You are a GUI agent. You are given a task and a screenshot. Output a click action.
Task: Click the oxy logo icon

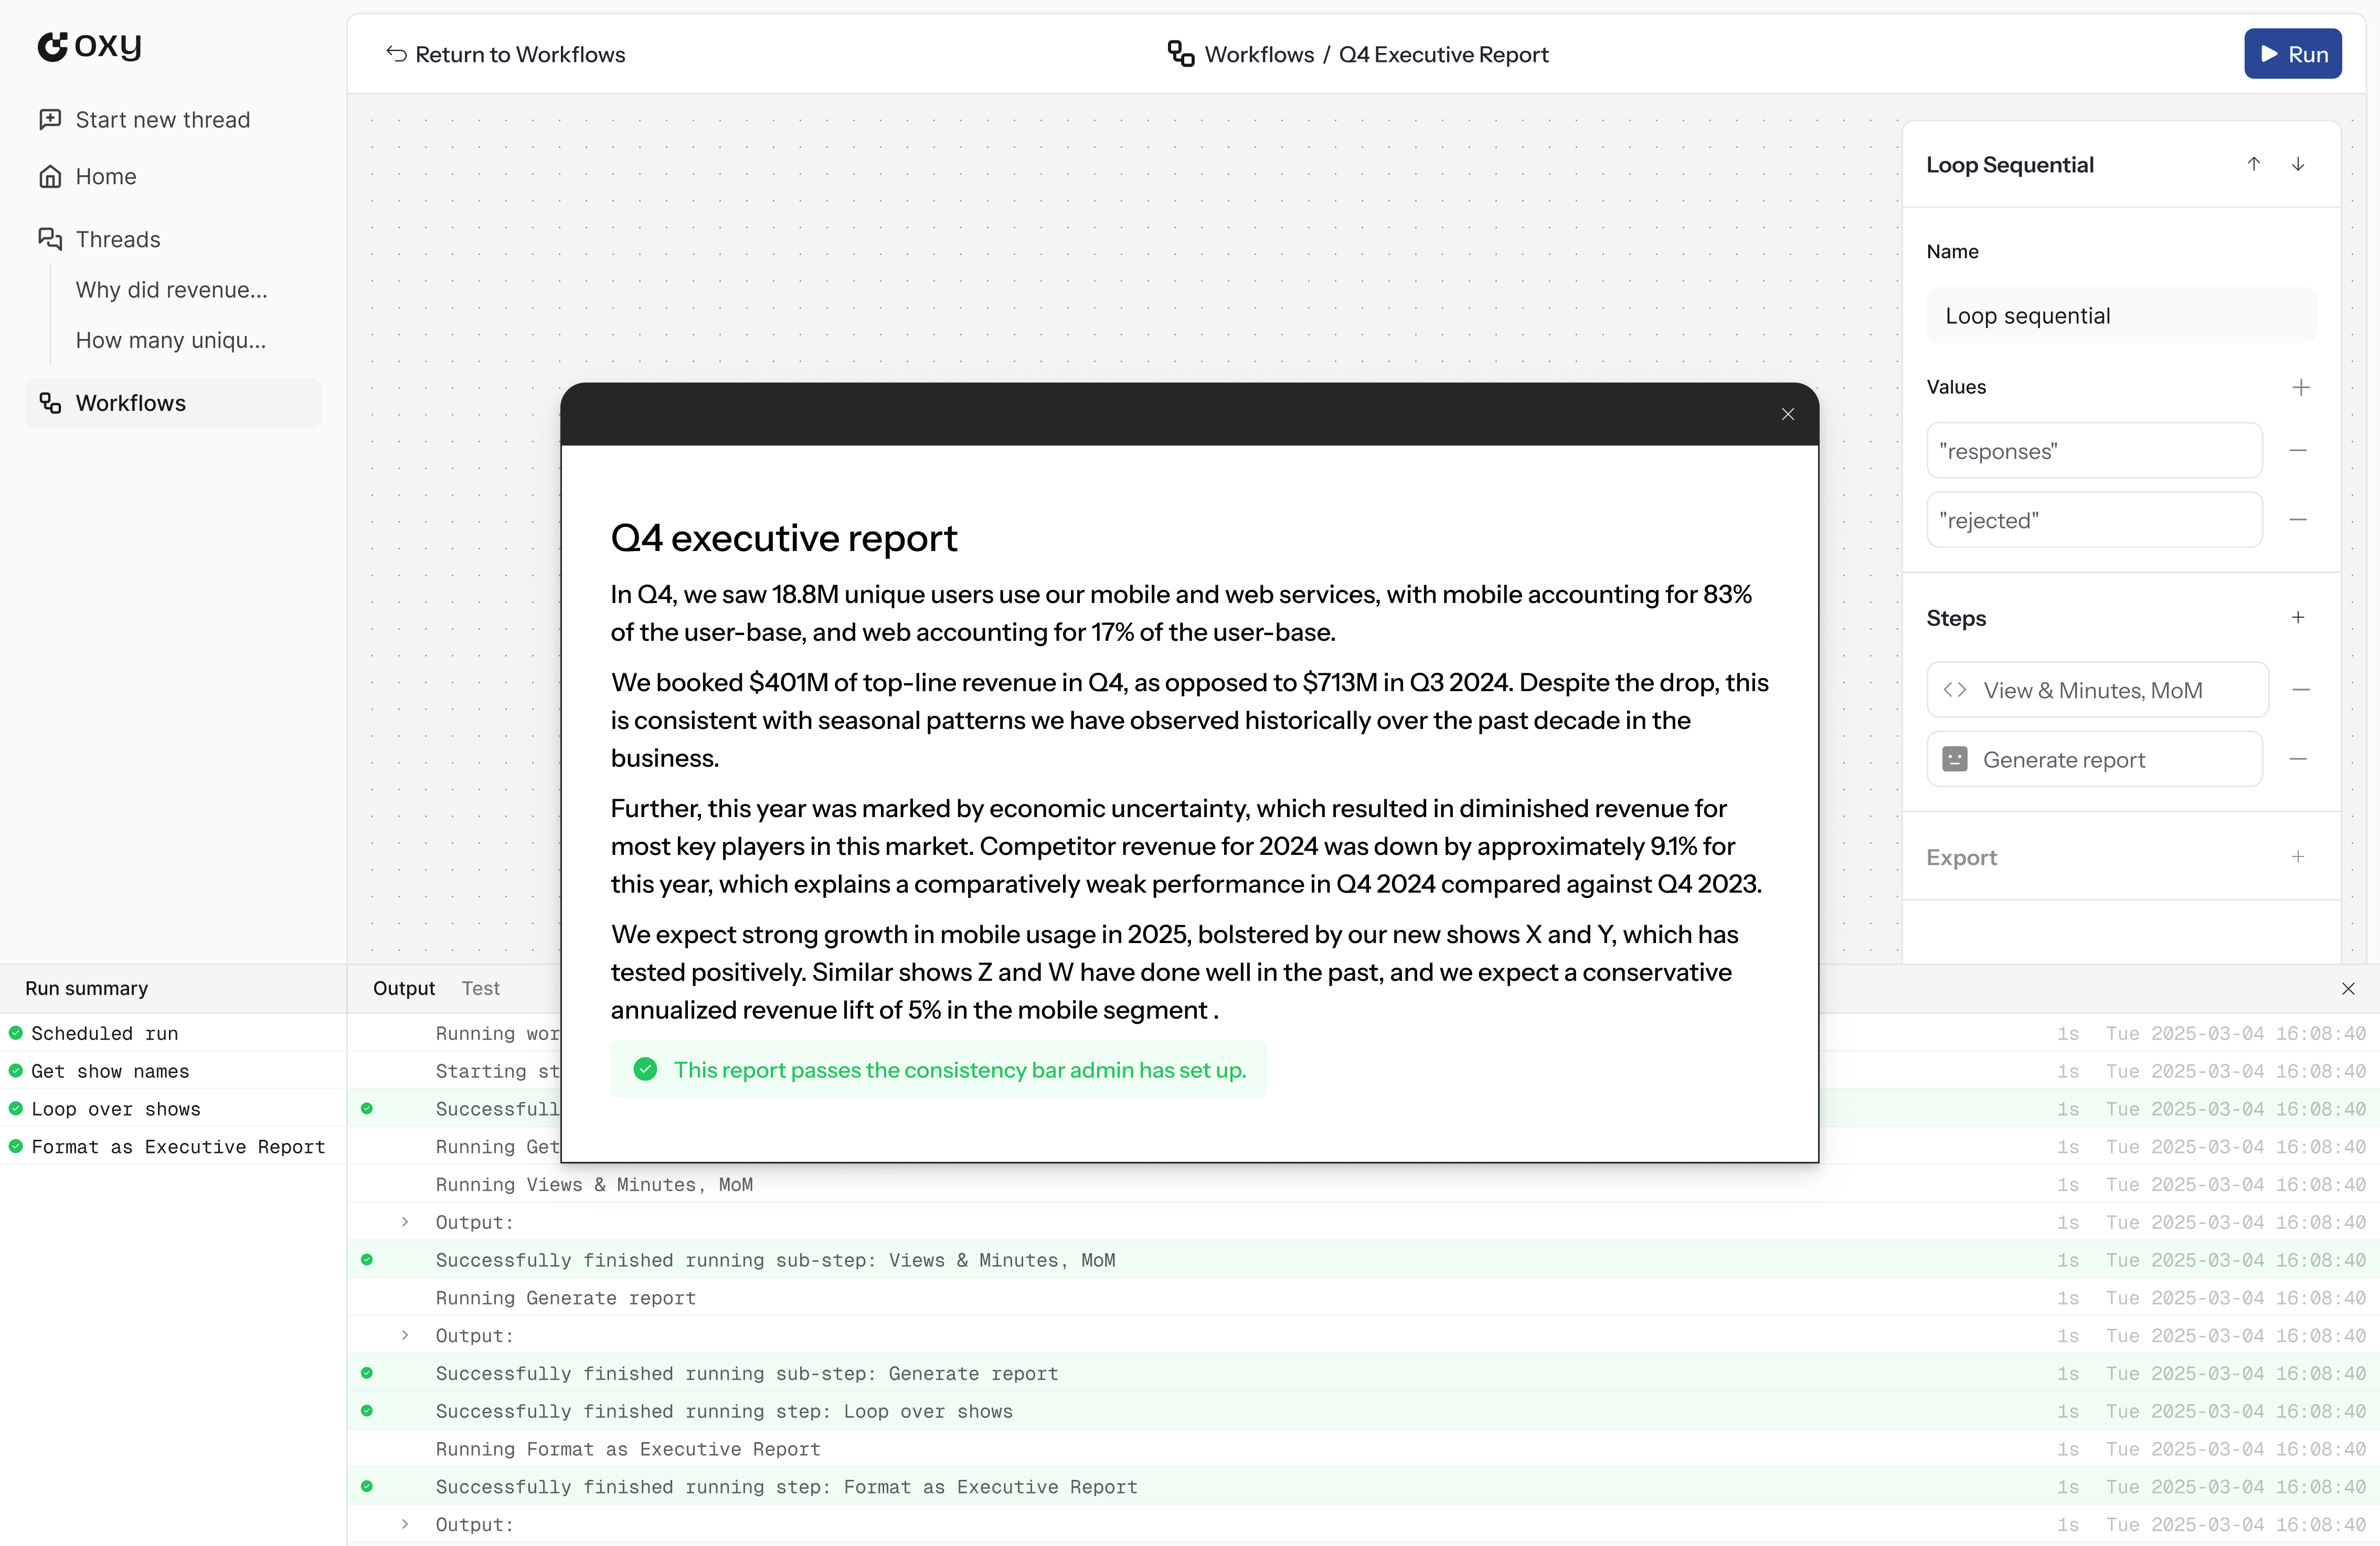pos(53,46)
